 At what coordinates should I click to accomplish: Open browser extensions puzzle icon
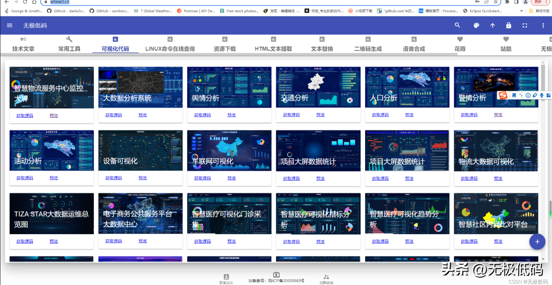pos(507,2)
